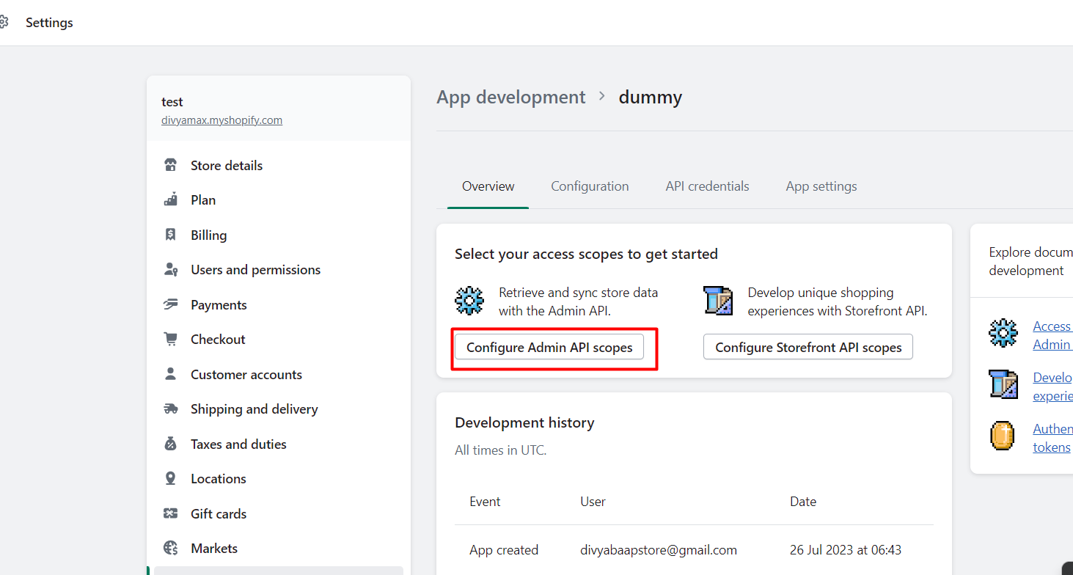Switch to the Configuration tab

tap(590, 186)
